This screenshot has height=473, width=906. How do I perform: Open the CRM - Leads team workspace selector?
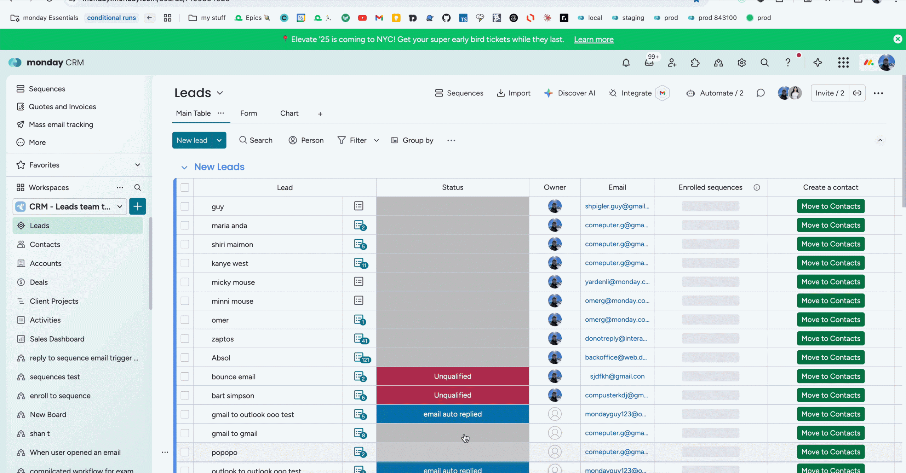pos(70,206)
